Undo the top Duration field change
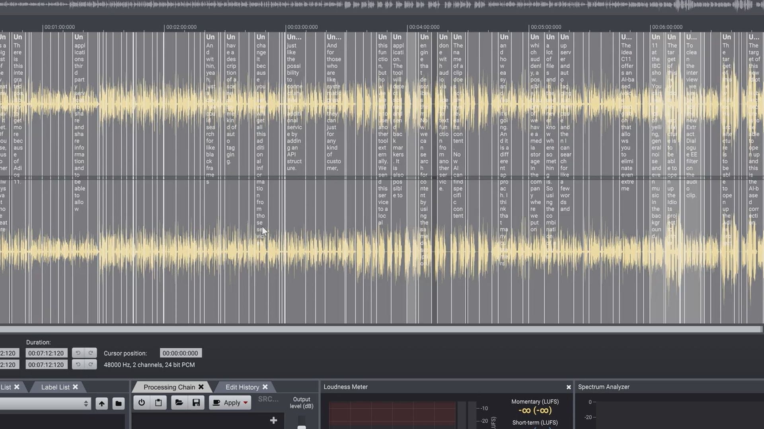Screen dimensions: 764x429 (78, 353)
